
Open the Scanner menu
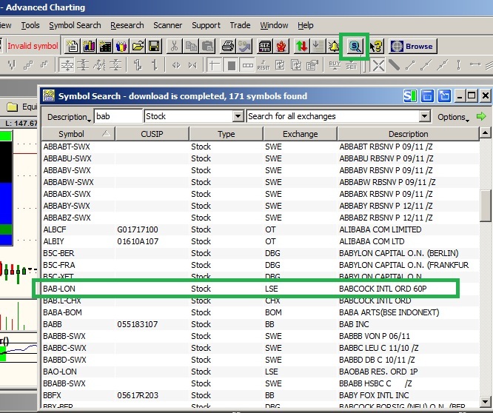(167, 25)
